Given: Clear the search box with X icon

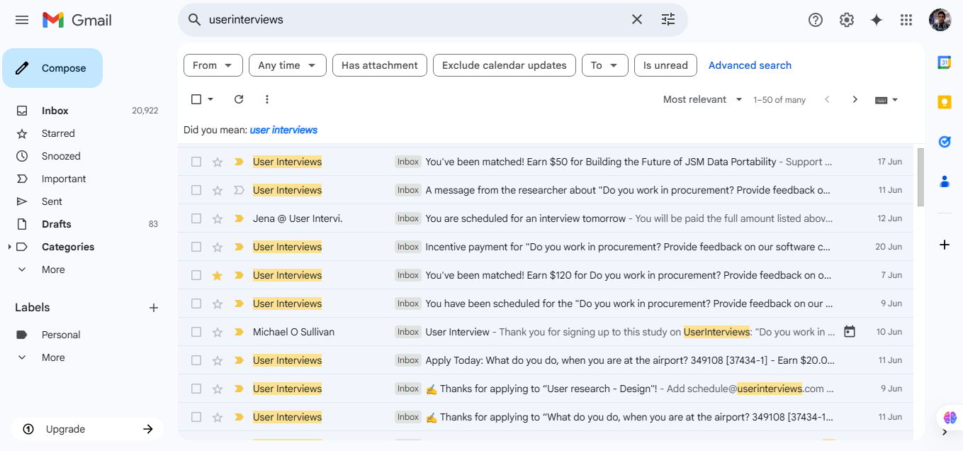Looking at the screenshot, I should pyautogui.click(x=636, y=20).
